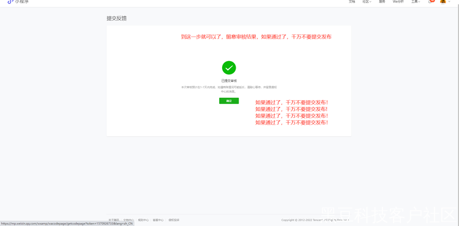459x226 pixels.
Task: Expand the chevron beside the user avatar
Action: (449, 1)
